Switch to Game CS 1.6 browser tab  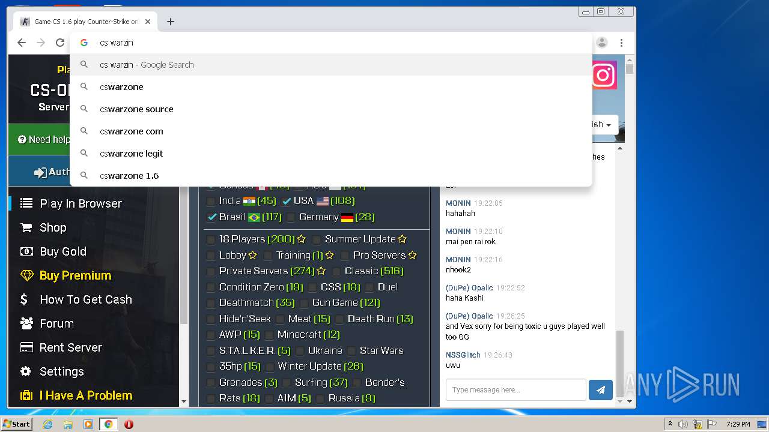pos(86,22)
